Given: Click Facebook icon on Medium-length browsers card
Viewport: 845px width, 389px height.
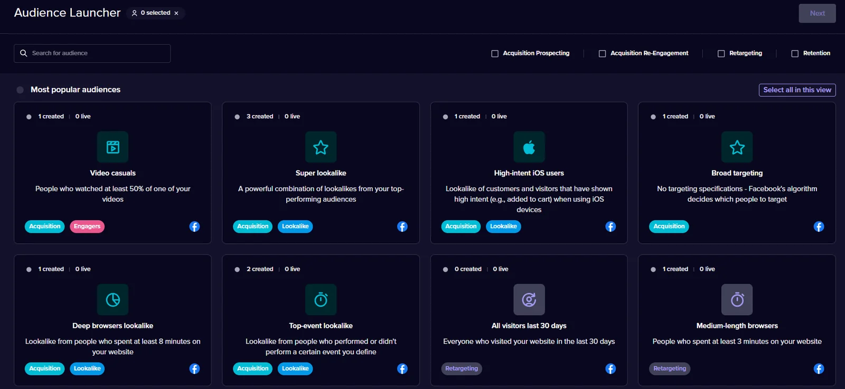Looking at the screenshot, I should (x=819, y=368).
